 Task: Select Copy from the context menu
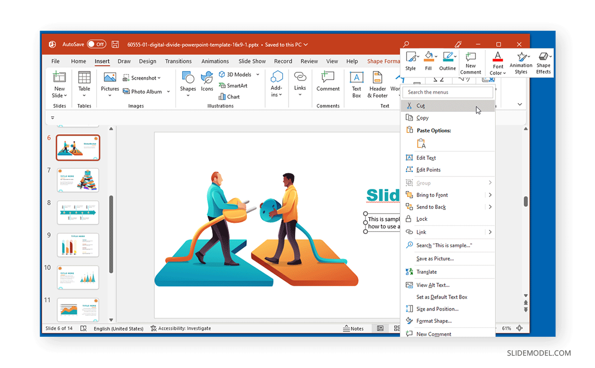[422, 117]
